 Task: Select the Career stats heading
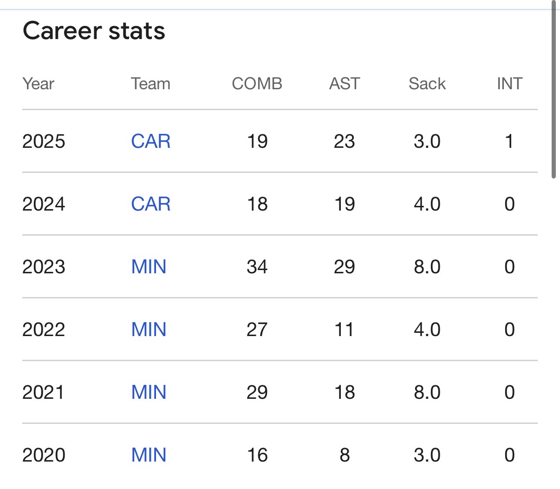pos(94,31)
